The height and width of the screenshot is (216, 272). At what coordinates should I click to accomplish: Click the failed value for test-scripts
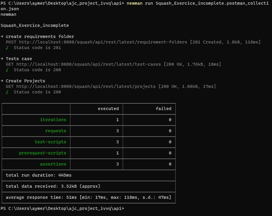tap(170, 142)
